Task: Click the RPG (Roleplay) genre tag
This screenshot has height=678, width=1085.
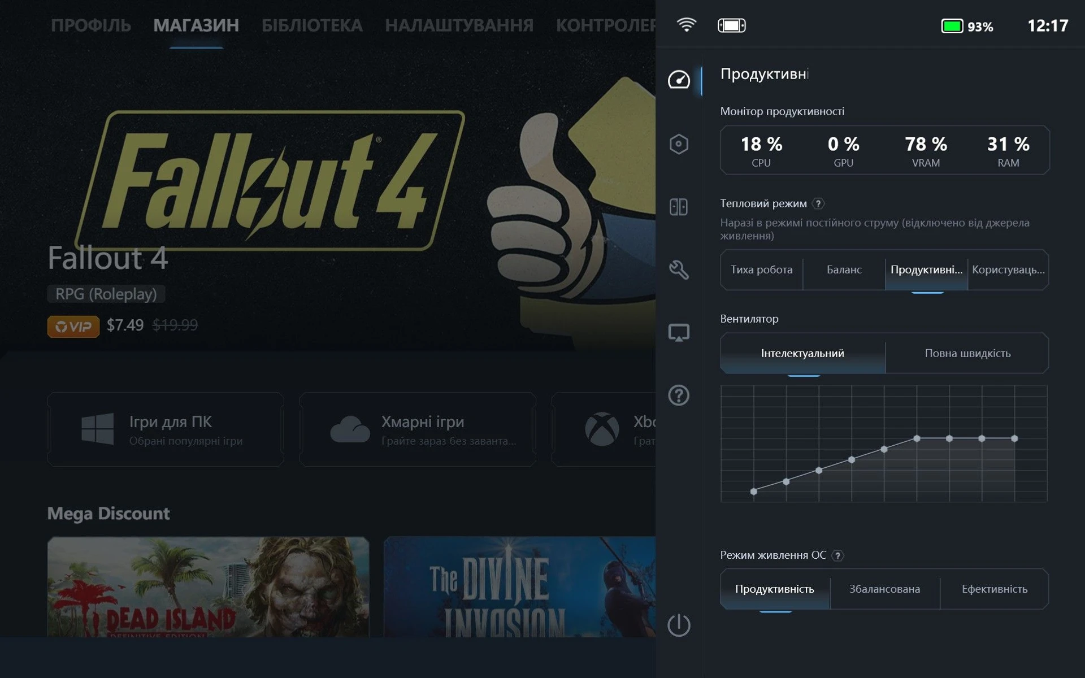Action: coord(106,294)
